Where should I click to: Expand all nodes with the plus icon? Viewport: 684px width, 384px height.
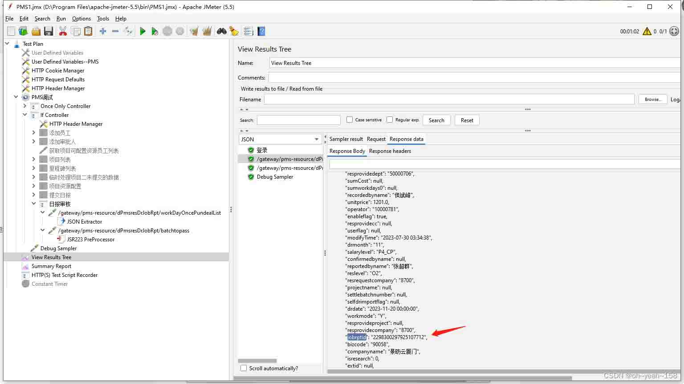tap(103, 31)
